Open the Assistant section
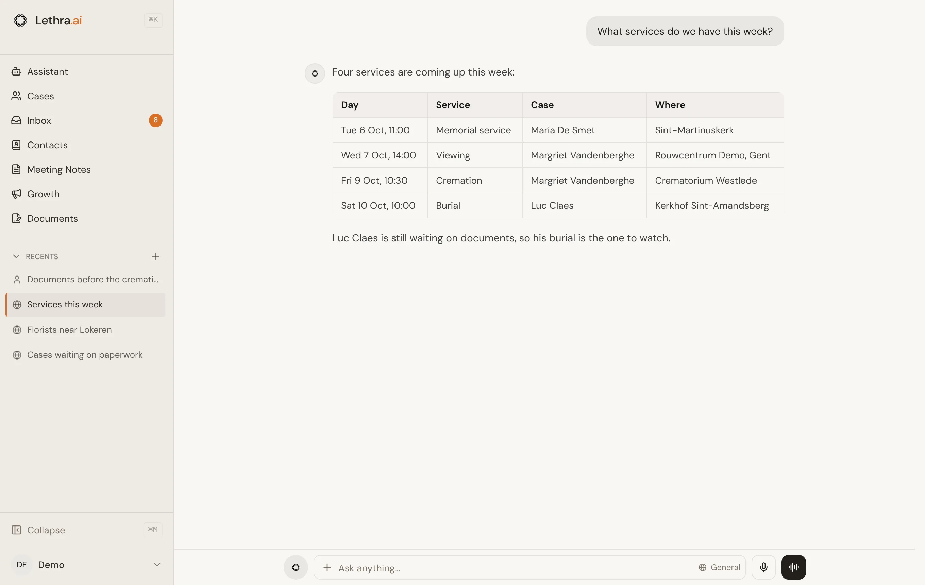925x585 pixels. tap(86, 71)
